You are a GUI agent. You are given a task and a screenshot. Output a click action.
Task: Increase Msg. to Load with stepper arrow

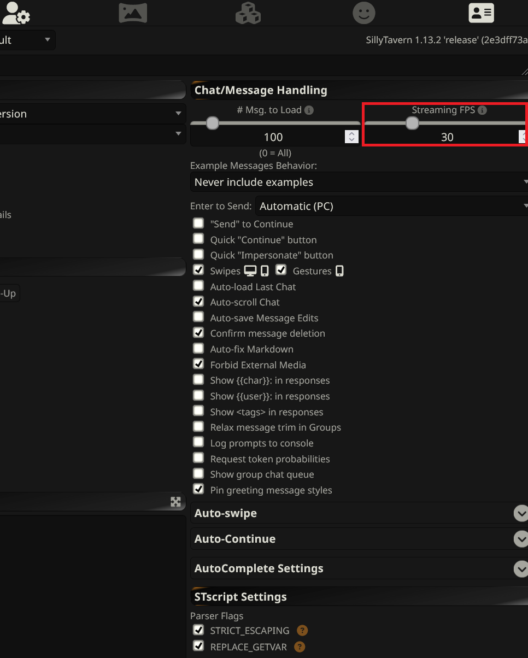(352, 133)
